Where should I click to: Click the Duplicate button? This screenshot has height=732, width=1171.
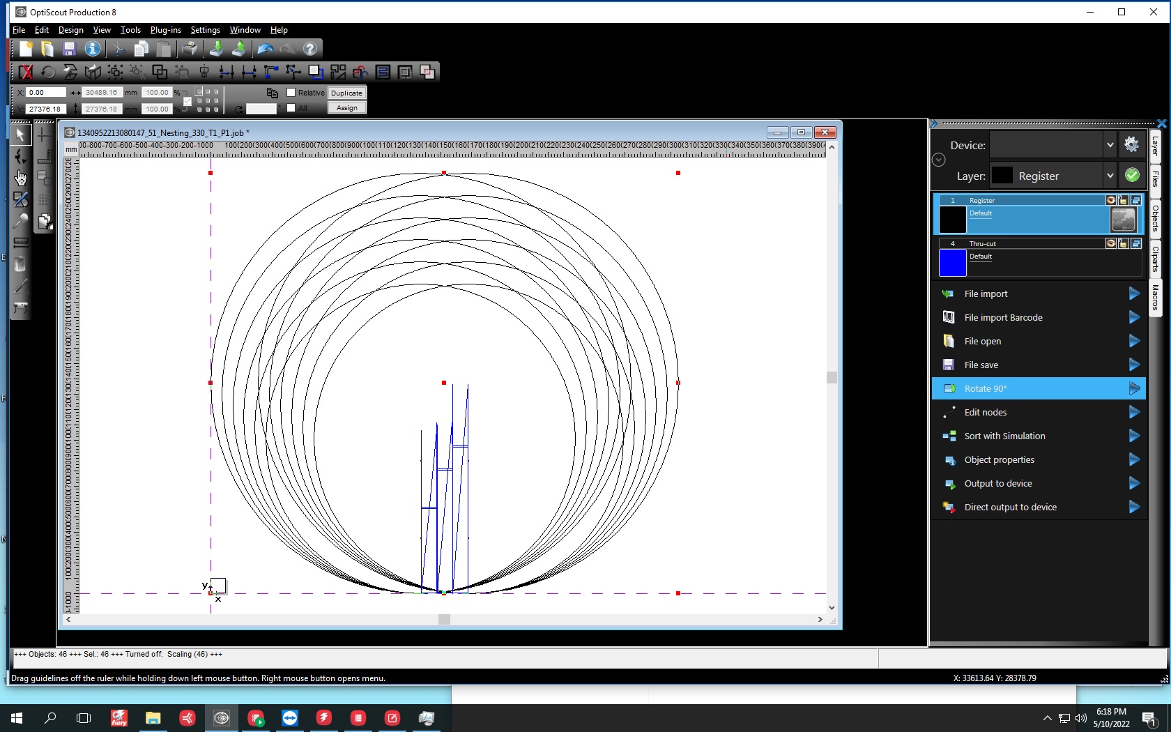tap(346, 93)
